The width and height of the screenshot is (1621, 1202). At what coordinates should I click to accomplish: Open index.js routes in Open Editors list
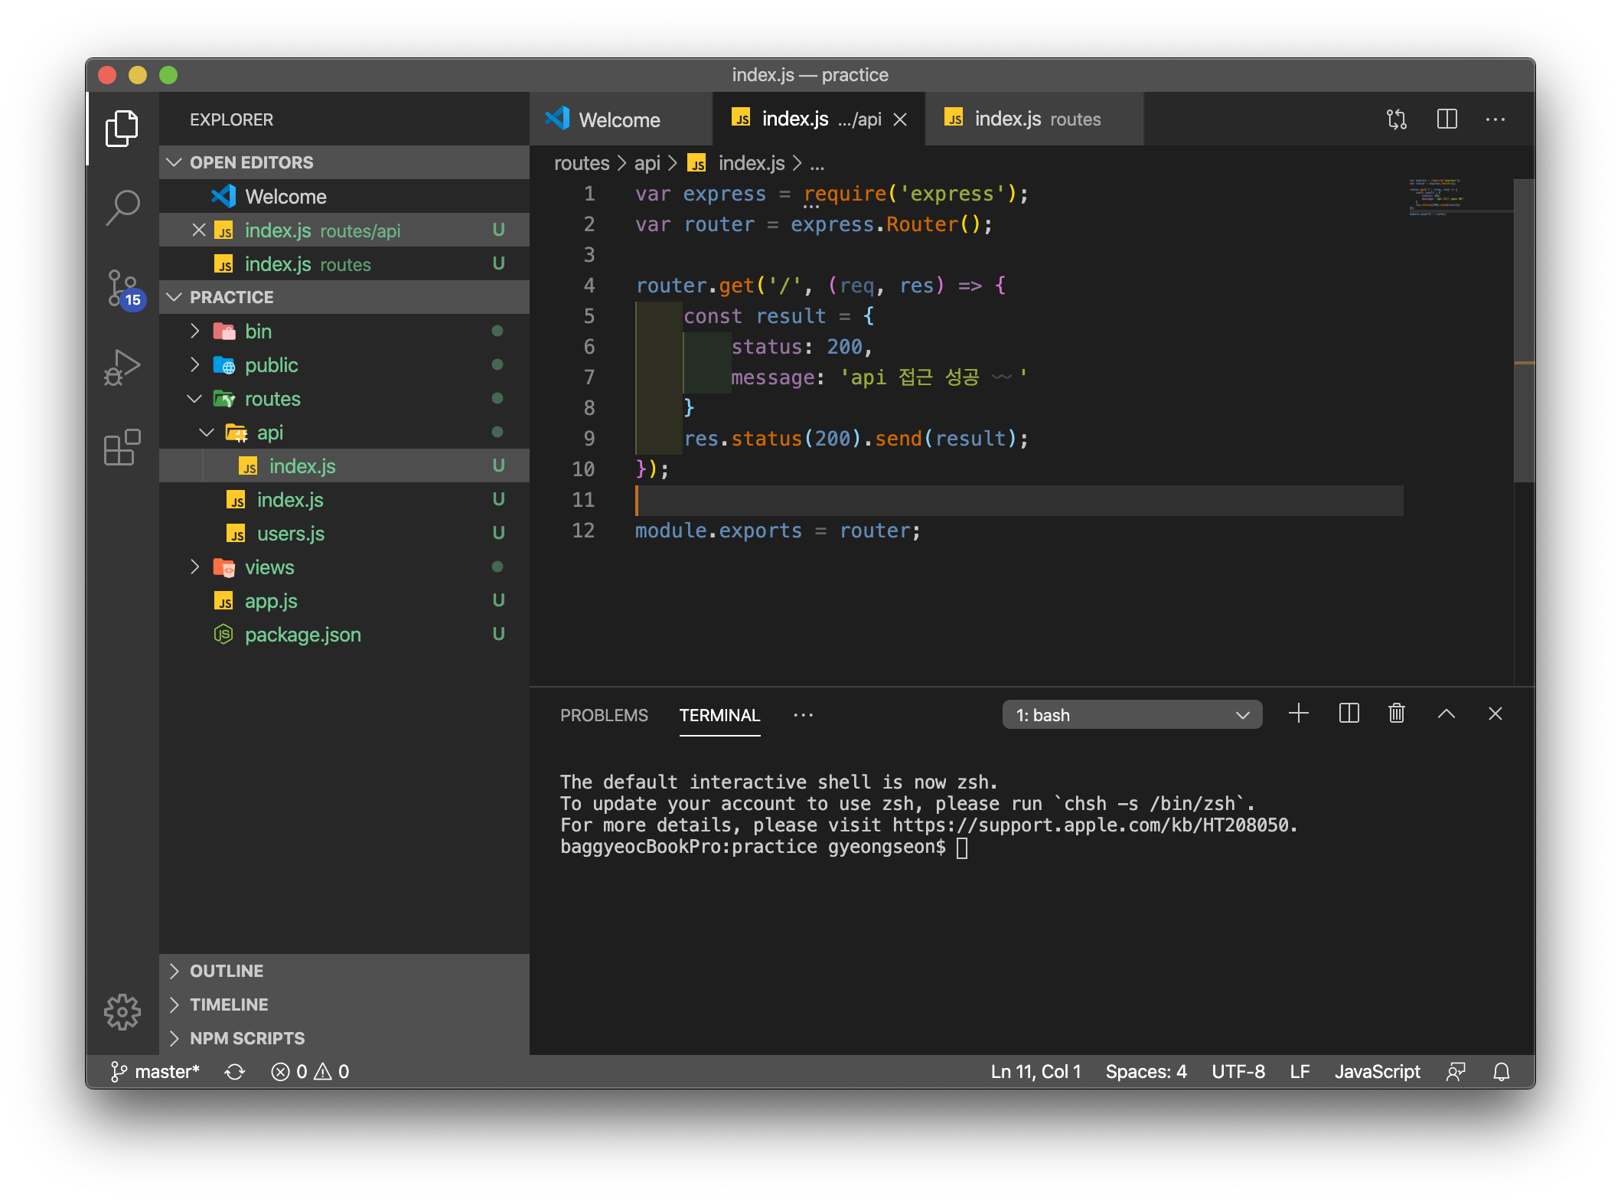pyautogui.click(x=344, y=264)
